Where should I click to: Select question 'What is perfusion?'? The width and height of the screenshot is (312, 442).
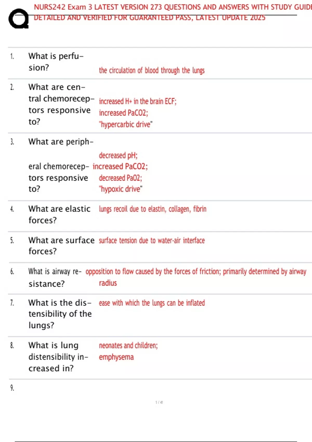(56, 62)
